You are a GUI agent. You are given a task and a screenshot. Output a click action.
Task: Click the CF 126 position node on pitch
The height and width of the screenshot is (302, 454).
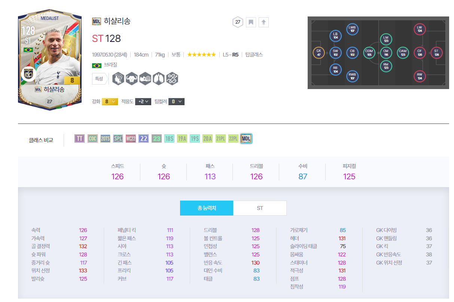(420, 53)
